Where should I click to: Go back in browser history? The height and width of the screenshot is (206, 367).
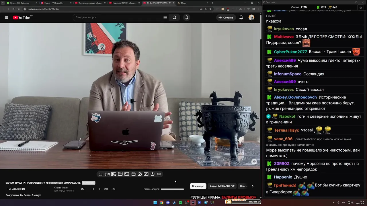coord(3,9)
